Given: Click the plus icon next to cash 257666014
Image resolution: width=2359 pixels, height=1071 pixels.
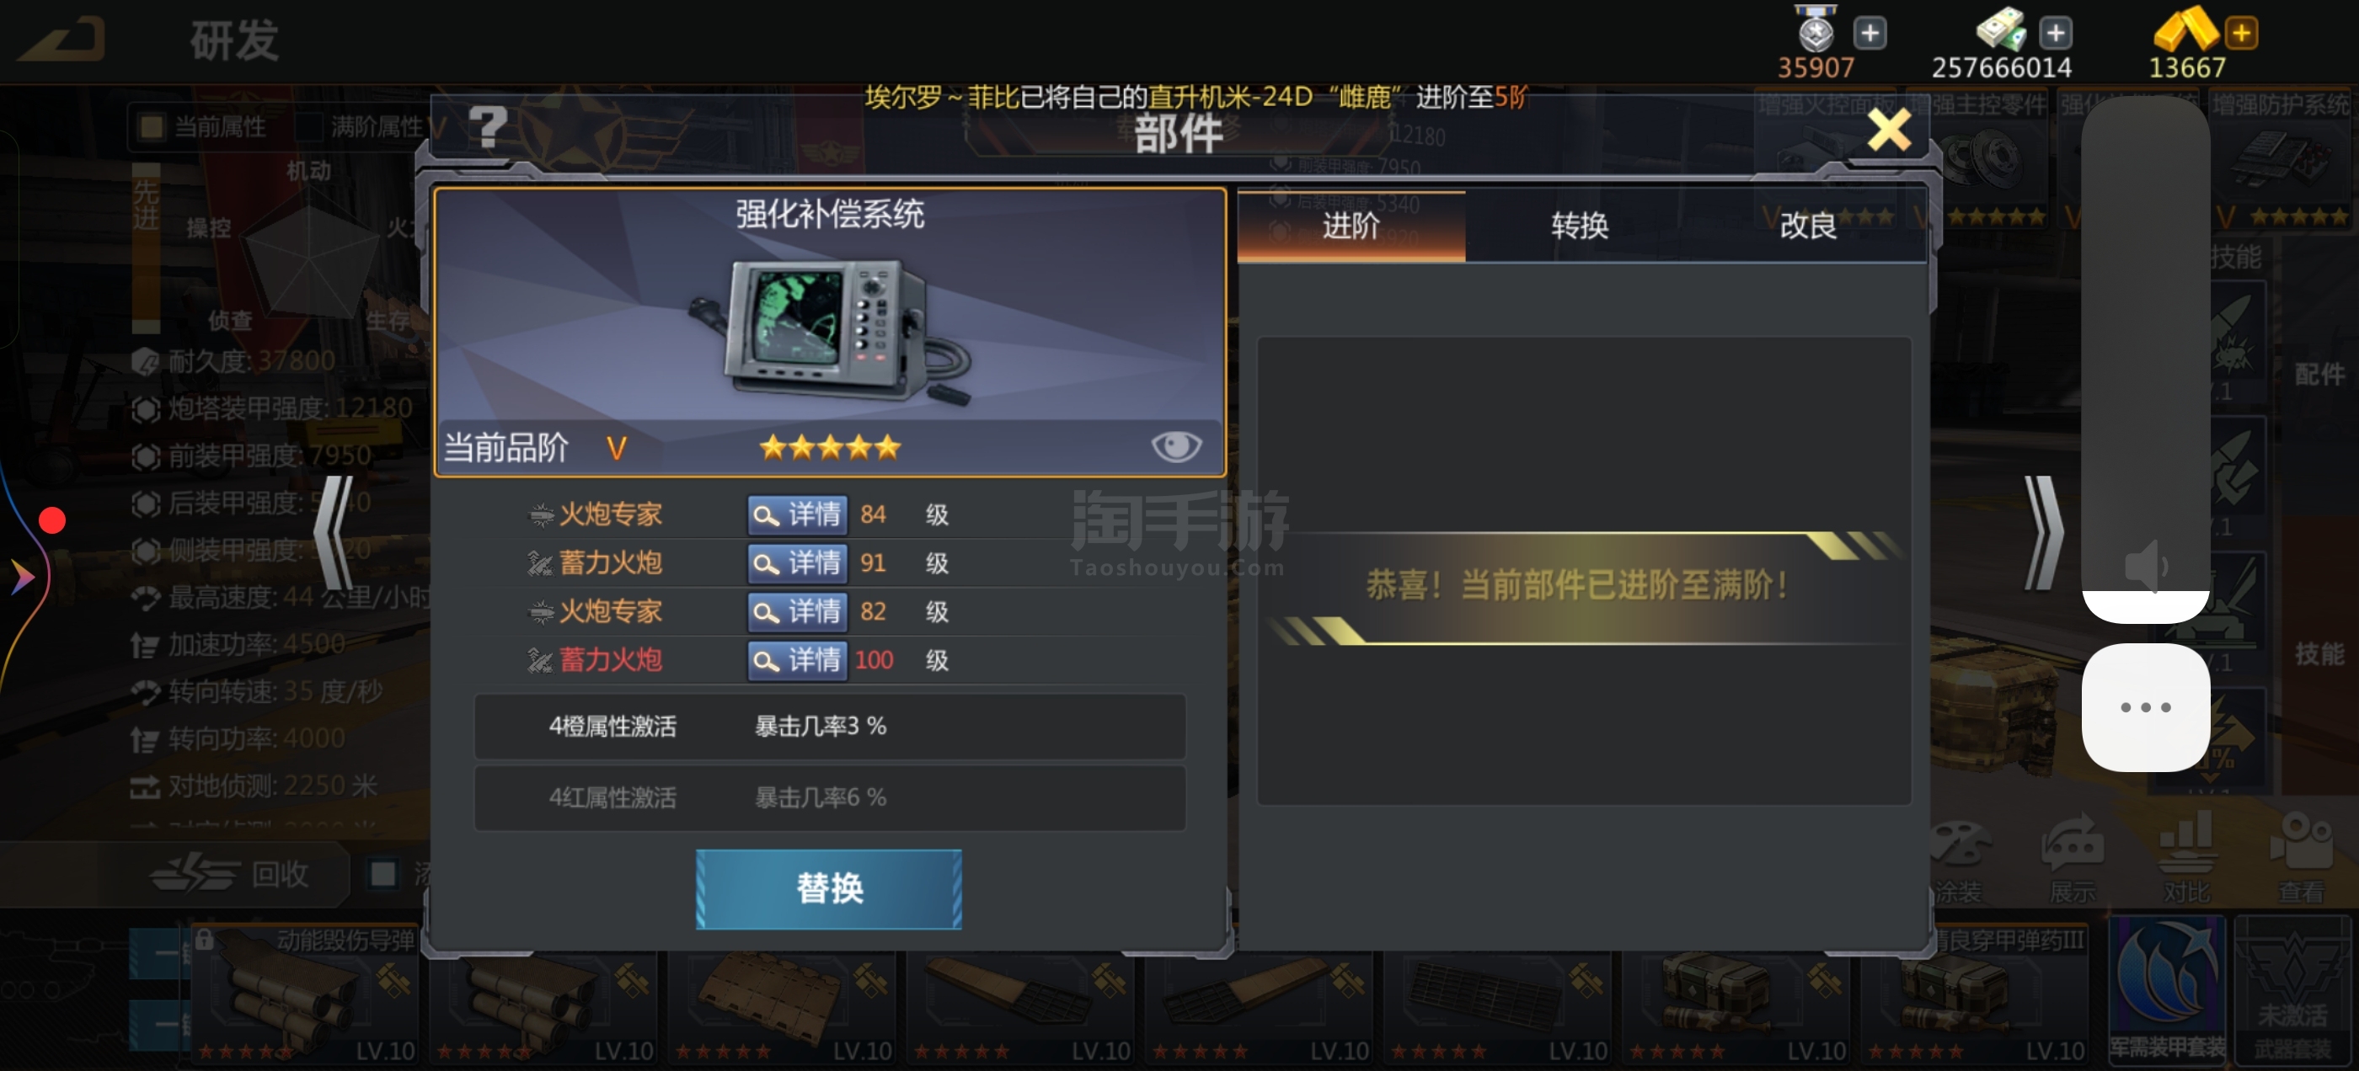Looking at the screenshot, I should [x=2055, y=34].
